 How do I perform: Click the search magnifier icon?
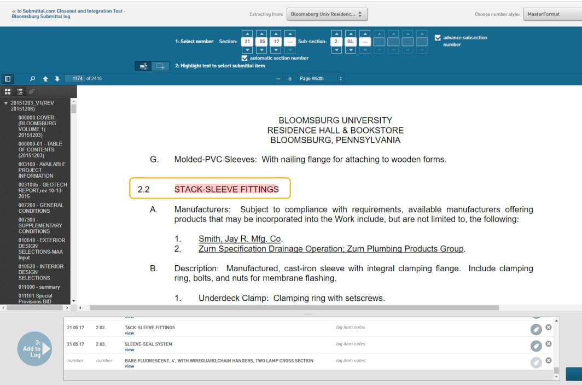pos(32,79)
